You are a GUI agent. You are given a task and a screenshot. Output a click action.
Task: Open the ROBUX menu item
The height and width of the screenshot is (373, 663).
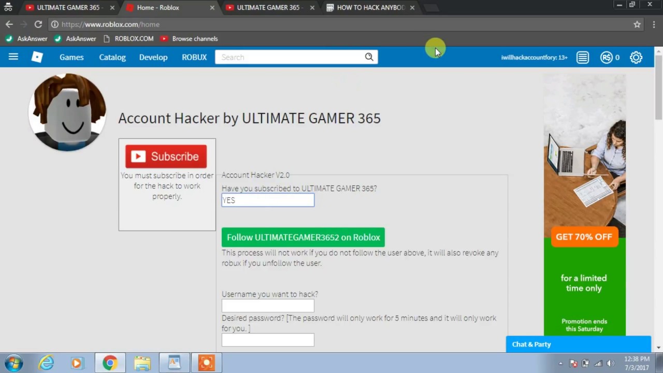coord(194,57)
